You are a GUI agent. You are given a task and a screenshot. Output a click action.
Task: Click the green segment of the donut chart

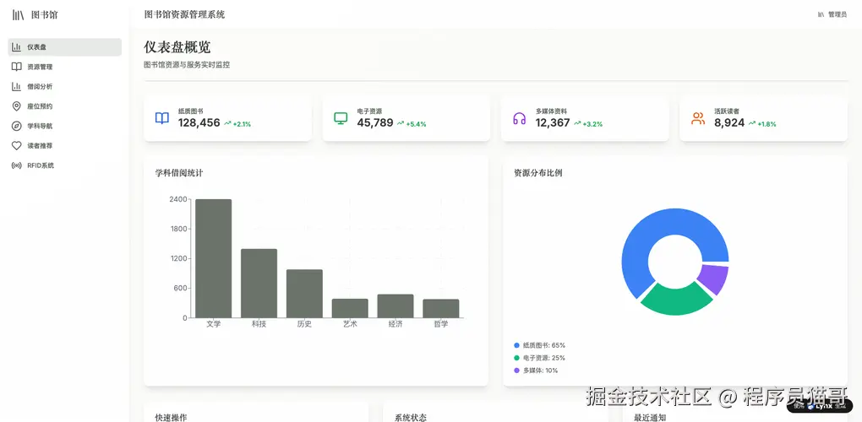pos(677,301)
